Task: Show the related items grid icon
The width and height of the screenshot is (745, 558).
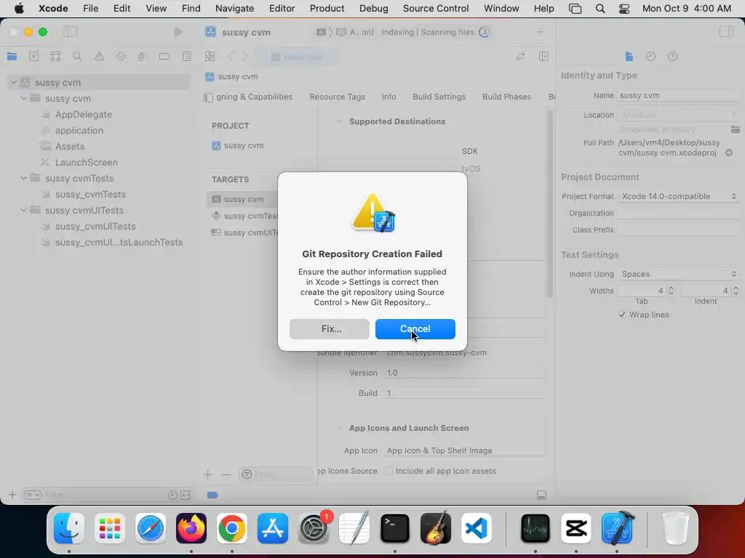Action: [x=210, y=57]
